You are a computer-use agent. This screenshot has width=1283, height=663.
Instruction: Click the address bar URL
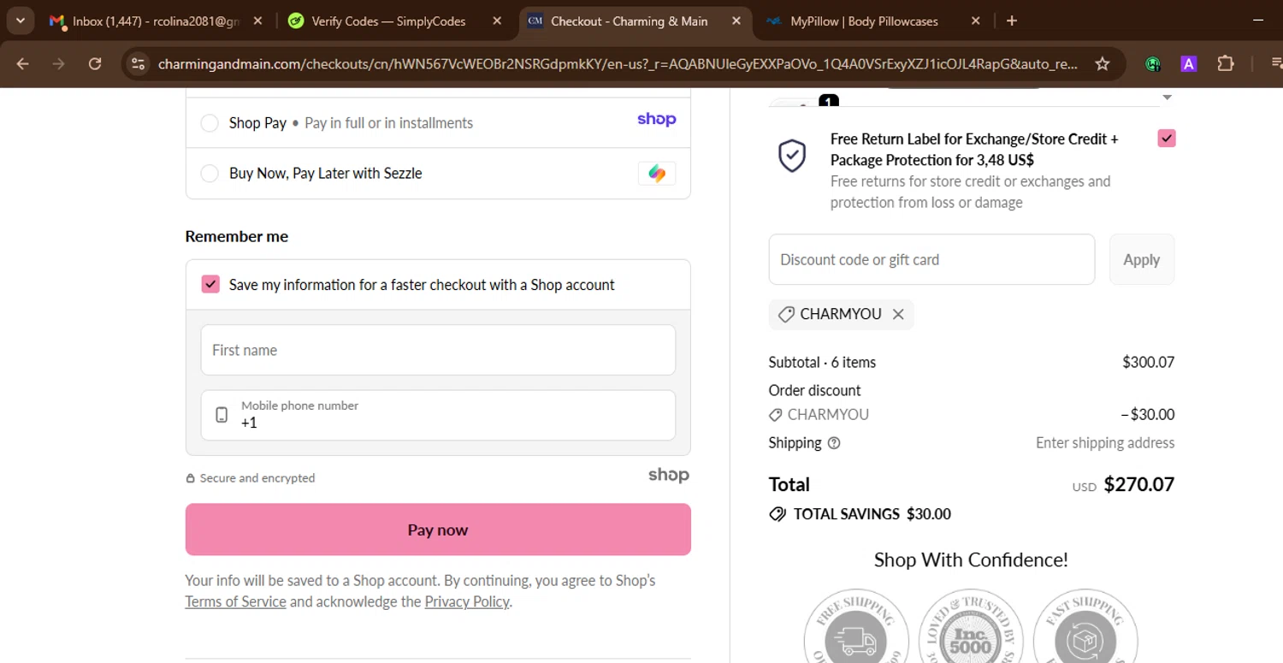[x=618, y=64]
